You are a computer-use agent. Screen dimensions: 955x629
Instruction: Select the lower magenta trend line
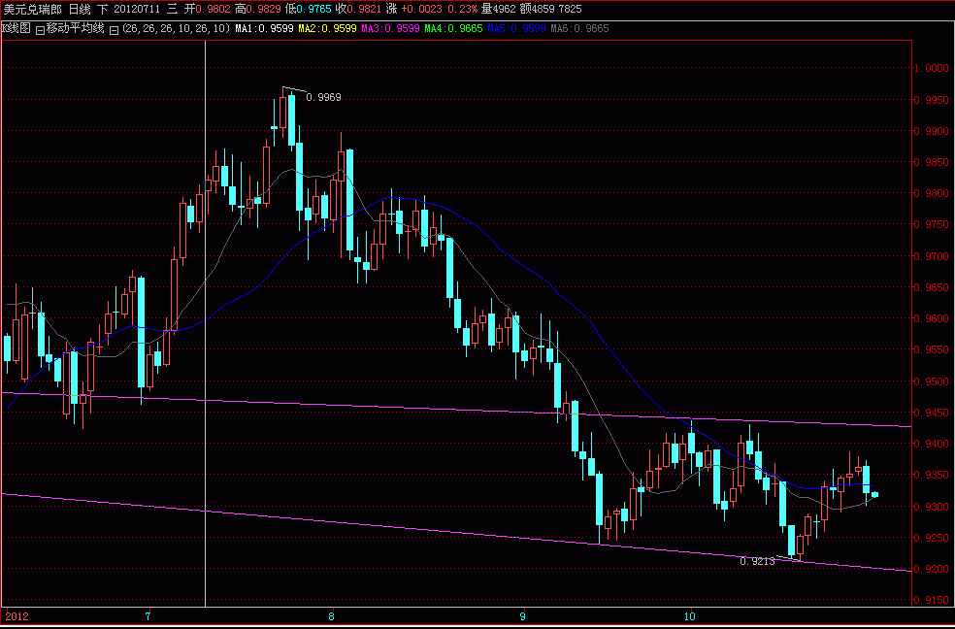click(457, 532)
